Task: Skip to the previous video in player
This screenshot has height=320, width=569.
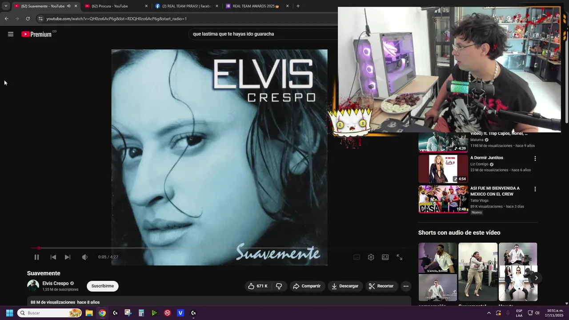Action: [x=53, y=257]
